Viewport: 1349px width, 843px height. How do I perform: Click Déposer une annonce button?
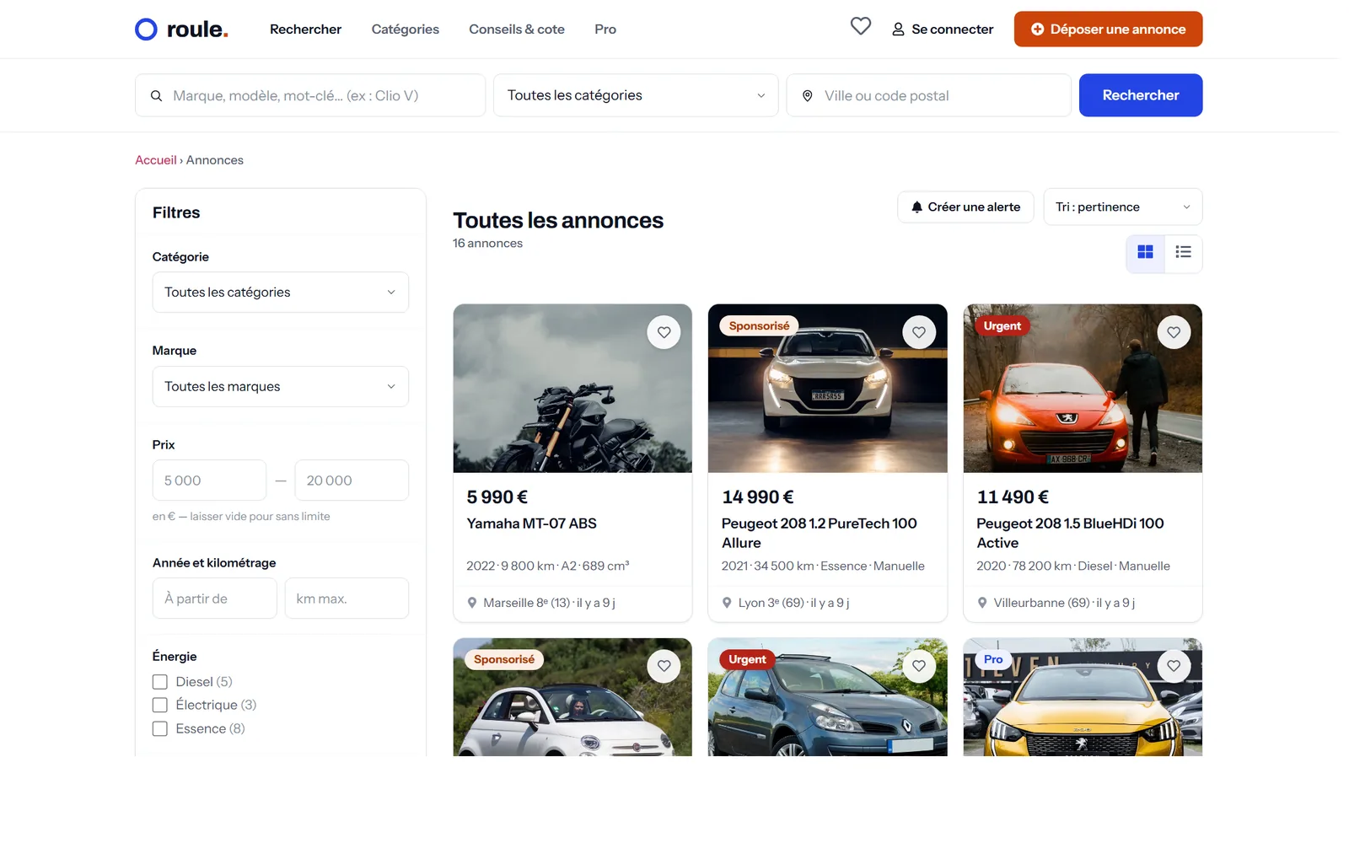1108,30
